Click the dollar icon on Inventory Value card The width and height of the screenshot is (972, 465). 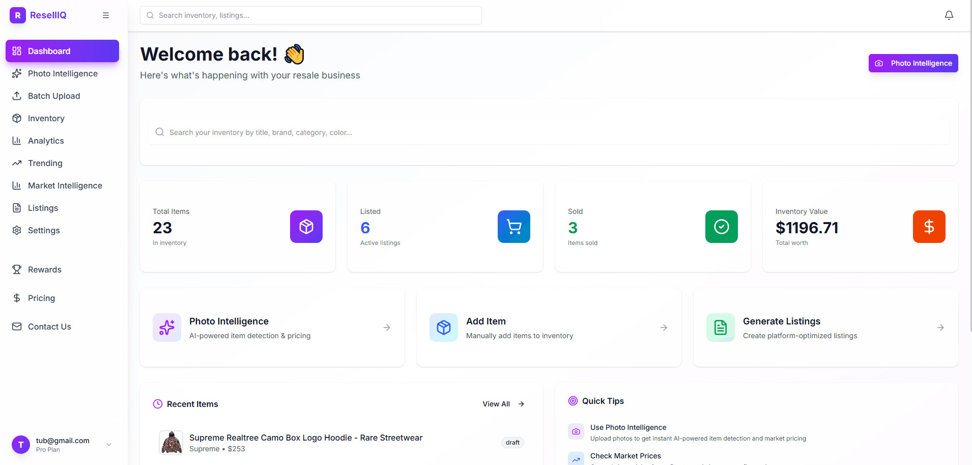(929, 227)
